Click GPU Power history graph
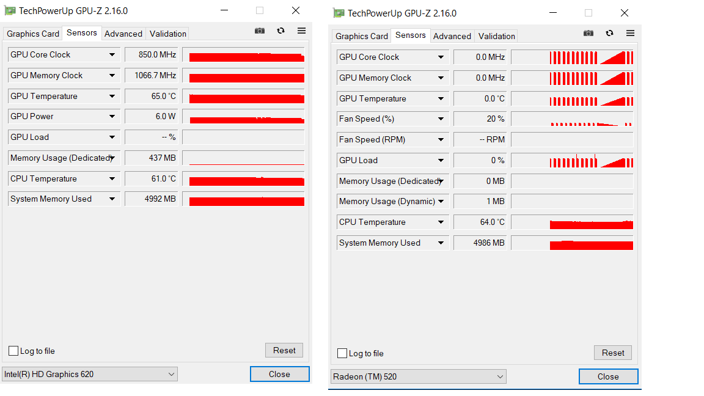 (244, 116)
